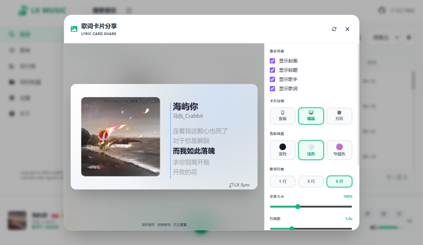The width and height of the screenshot is (423, 245).
Task: Close the lyric card share dialog
Action: tap(347, 29)
